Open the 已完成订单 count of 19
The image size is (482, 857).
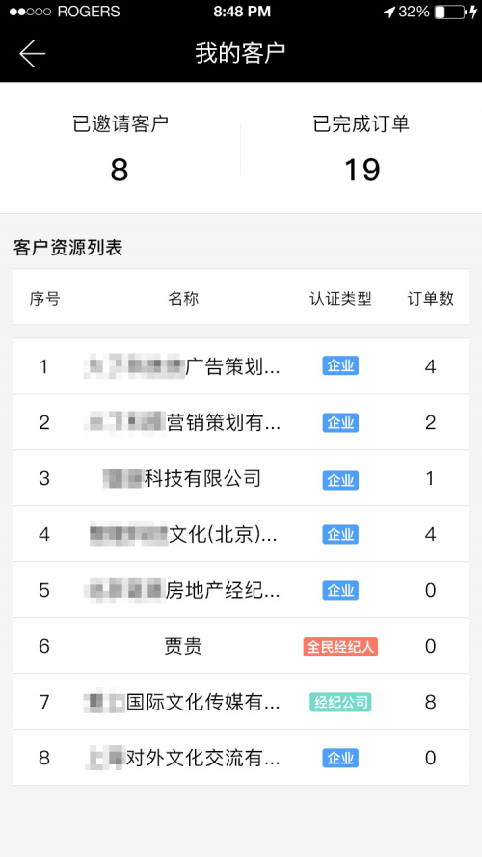pyautogui.click(x=361, y=170)
